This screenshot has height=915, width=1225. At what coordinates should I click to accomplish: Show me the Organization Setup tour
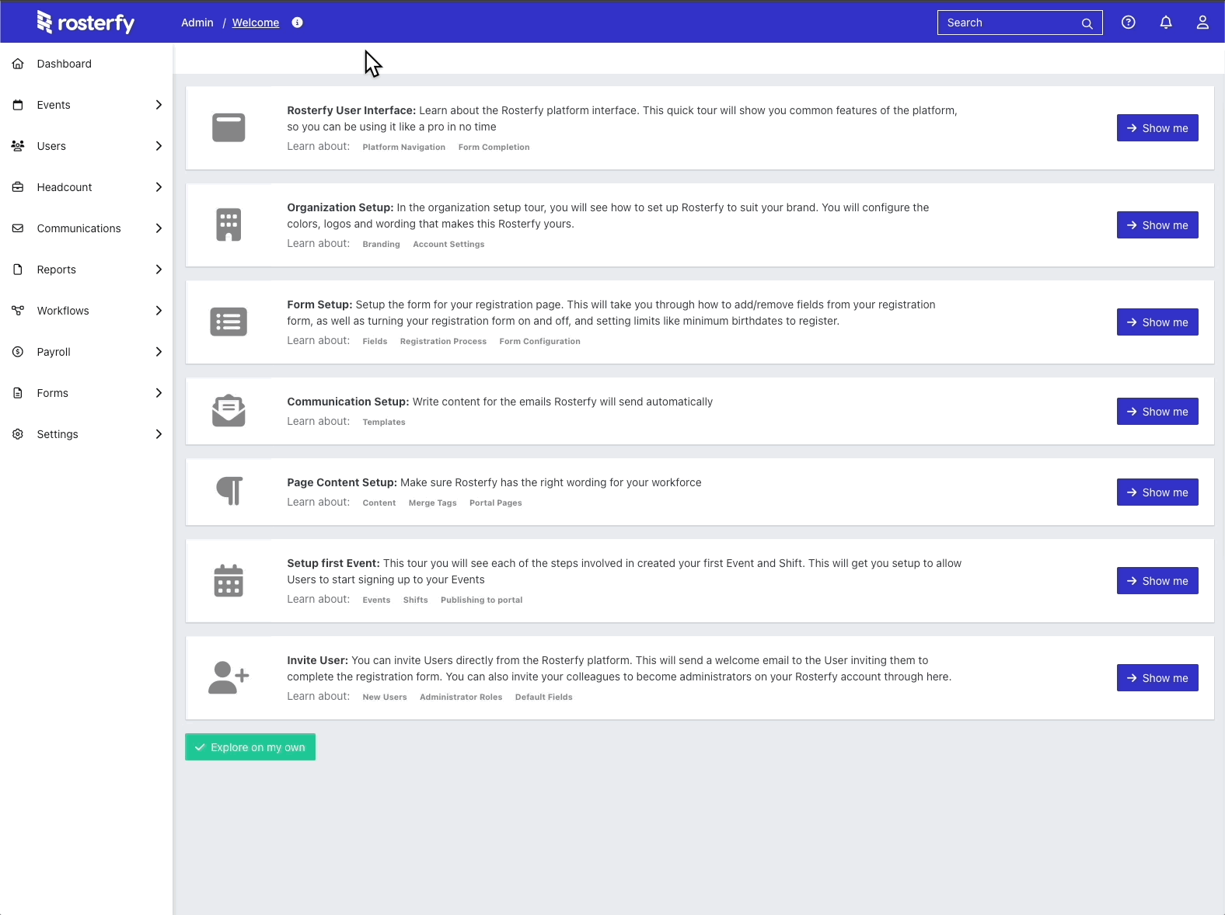[1157, 225]
